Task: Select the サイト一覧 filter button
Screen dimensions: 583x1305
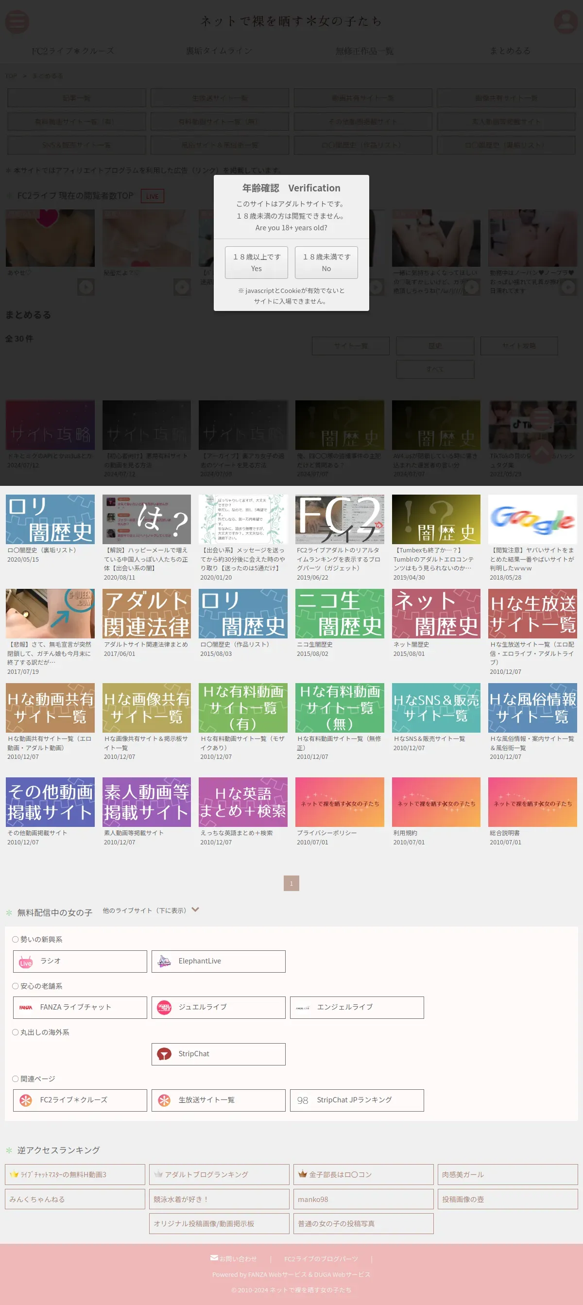Action: pos(350,346)
